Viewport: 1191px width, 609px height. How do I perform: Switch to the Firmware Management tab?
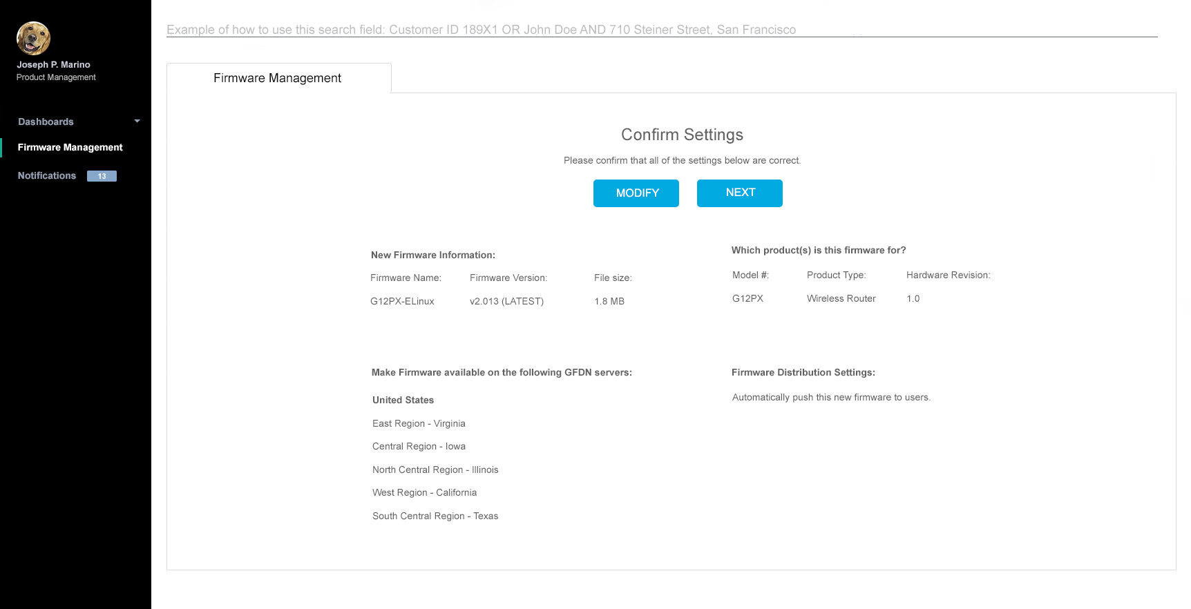click(x=278, y=78)
